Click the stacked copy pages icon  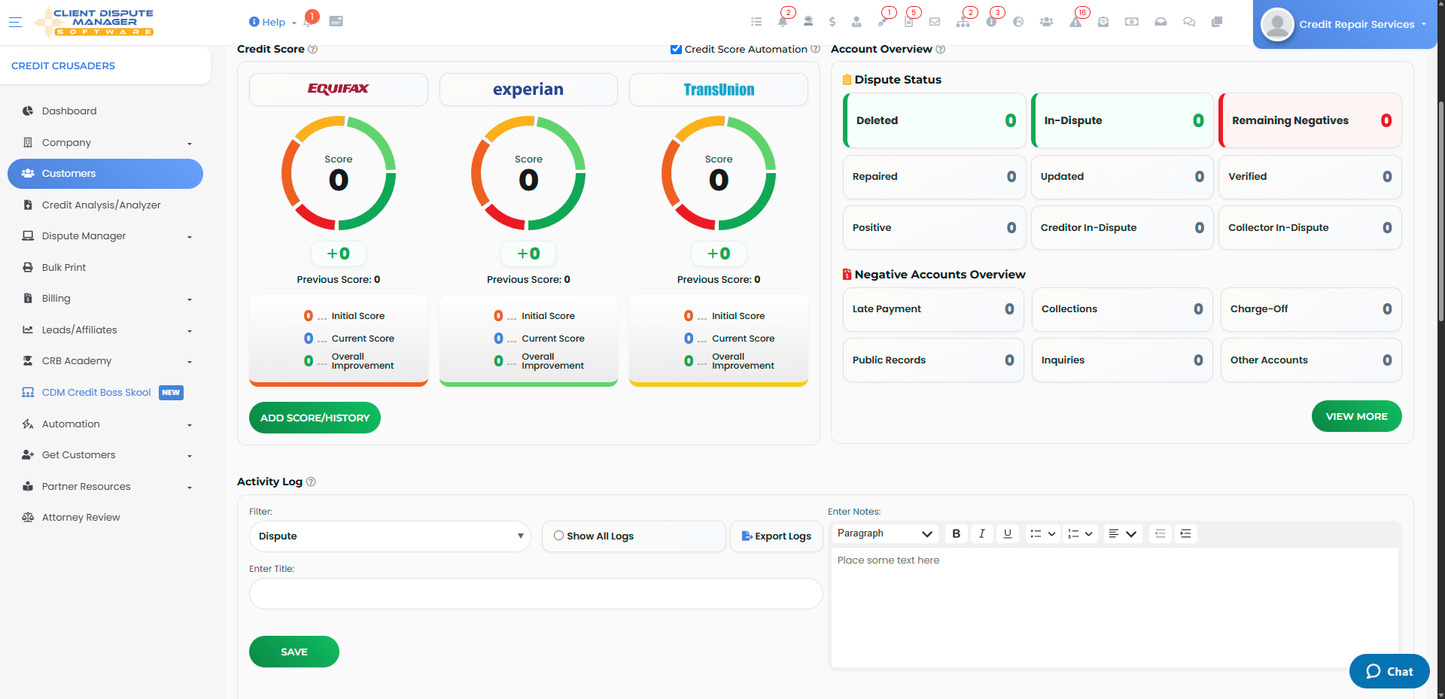(x=1216, y=22)
